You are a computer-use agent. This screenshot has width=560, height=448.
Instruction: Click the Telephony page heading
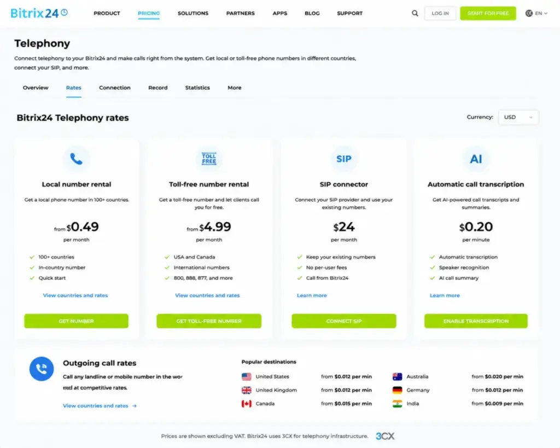(42, 43)
